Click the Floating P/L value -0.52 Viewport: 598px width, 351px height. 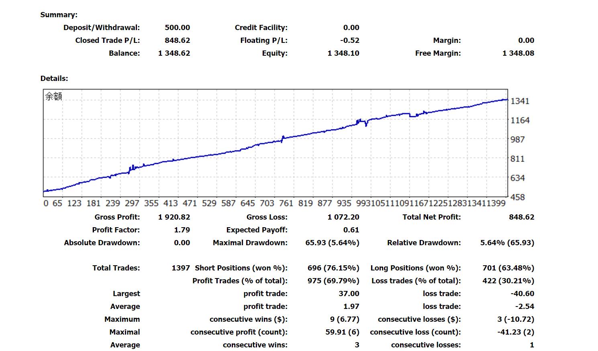(349, 40)
